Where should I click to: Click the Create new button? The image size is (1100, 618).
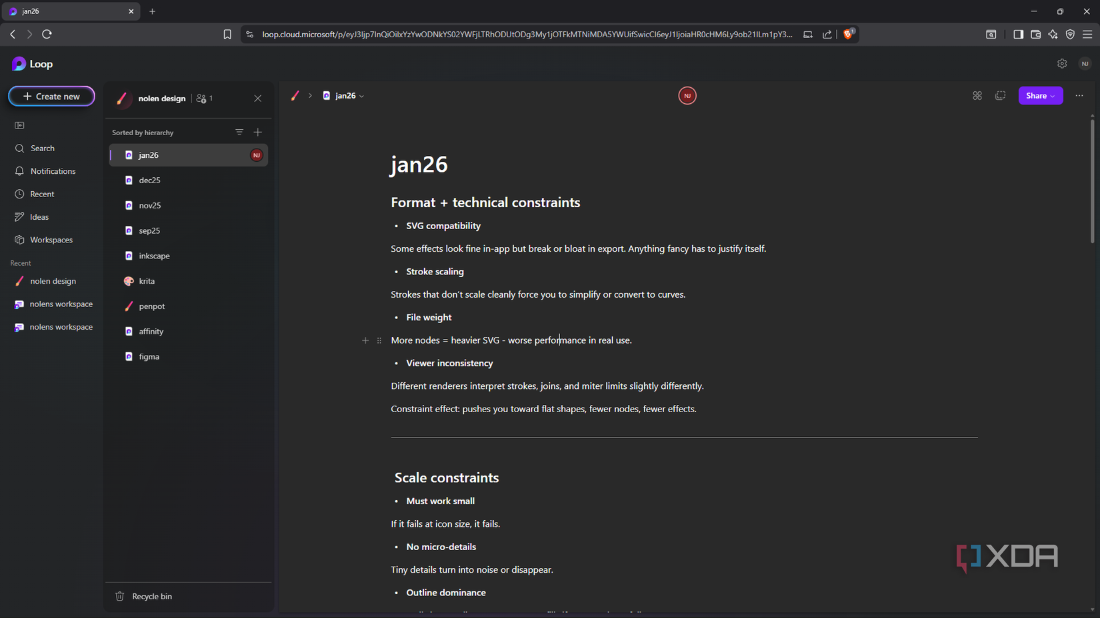tap(51, 96)
